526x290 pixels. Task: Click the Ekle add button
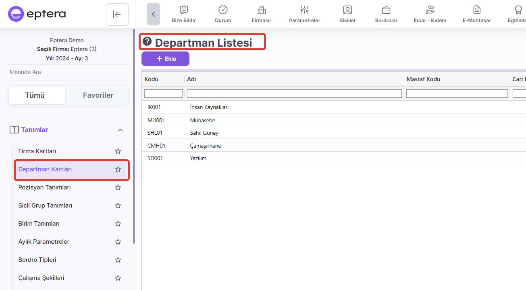click(x=165, y=59)
